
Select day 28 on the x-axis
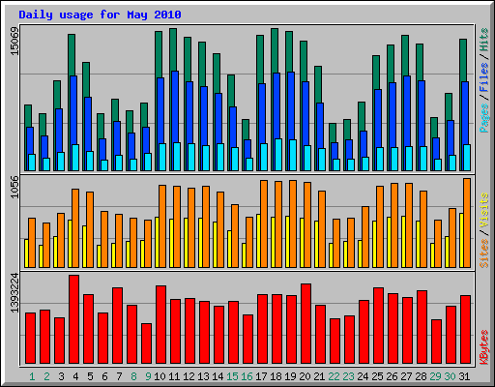point(421,376)
